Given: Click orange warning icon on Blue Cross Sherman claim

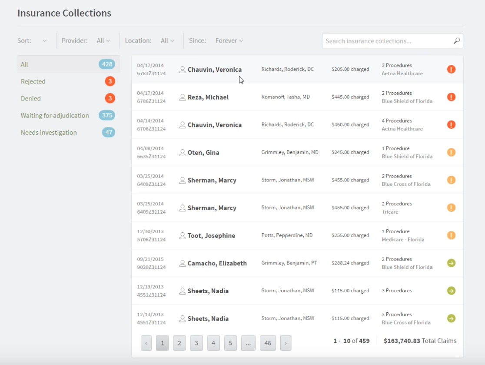Looking at the screenshot, I should tap(451, 180).
